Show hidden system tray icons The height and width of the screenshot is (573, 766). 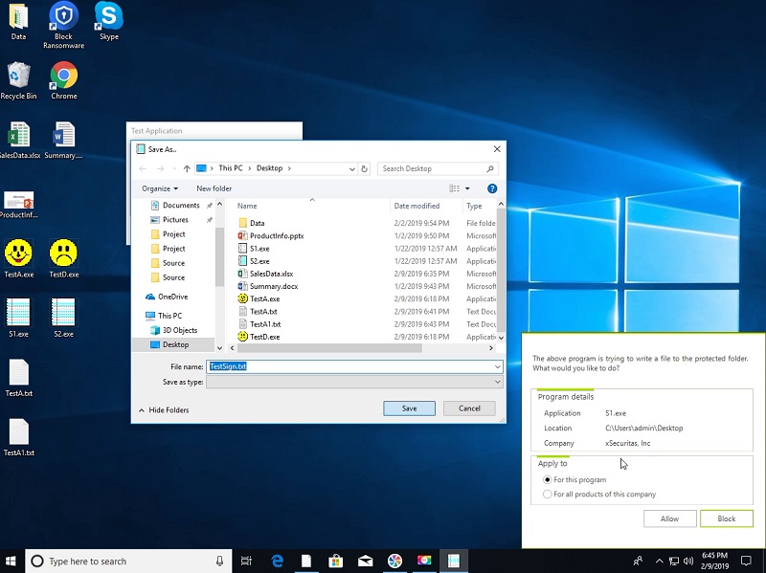(x=660, y=562)
